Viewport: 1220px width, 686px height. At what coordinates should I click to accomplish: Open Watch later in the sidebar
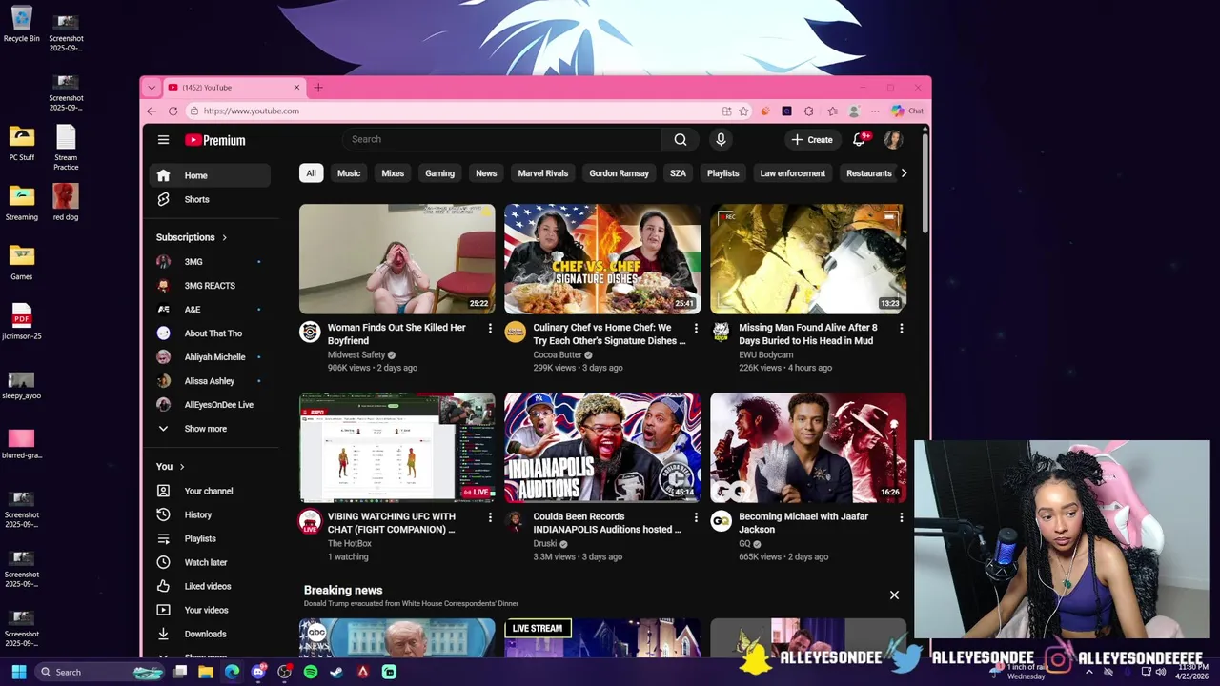click(210, 562)
